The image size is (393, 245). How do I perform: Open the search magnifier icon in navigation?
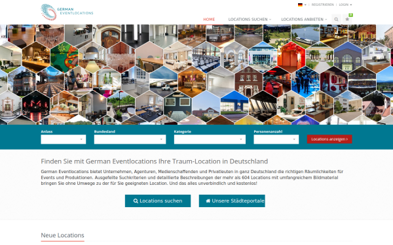point(336,19)
